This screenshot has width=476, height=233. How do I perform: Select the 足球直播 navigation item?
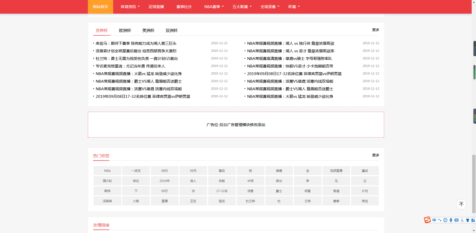(156, 7)
